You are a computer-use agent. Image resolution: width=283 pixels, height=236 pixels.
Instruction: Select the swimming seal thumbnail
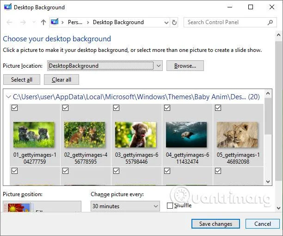pyautogui.click(x=186, y=134)
